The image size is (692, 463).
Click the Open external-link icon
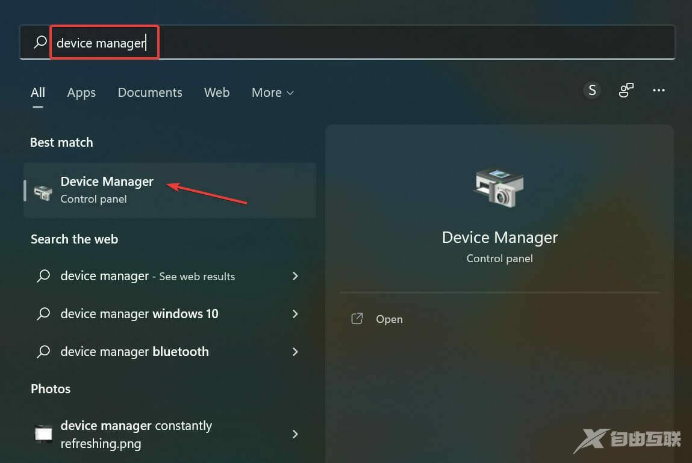pyautogui.click(x=357, y=319)
